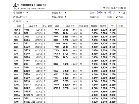Click the 大地之焠產品訂購單 title
Image resolution: width=139 pixels, height=104 pixels.
click(115, 8)
